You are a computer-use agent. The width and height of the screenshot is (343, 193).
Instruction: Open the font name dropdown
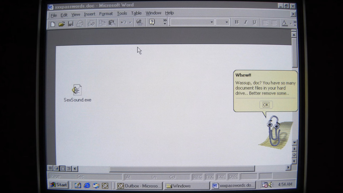click(x=212, y=22)
